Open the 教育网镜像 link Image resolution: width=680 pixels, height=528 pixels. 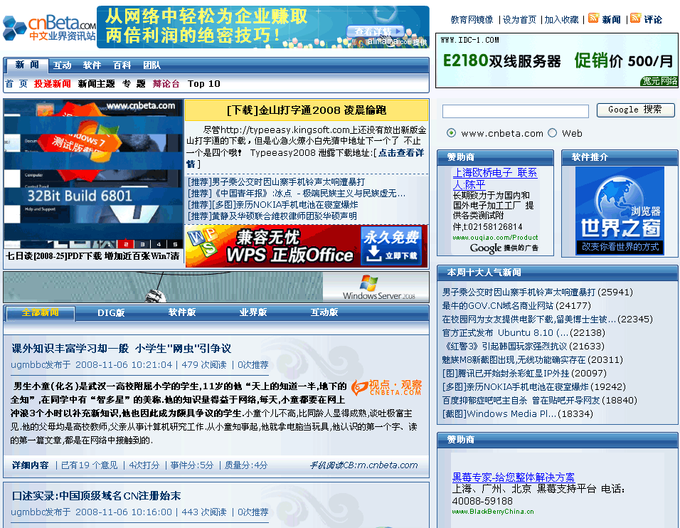click(x=472, y=19)
